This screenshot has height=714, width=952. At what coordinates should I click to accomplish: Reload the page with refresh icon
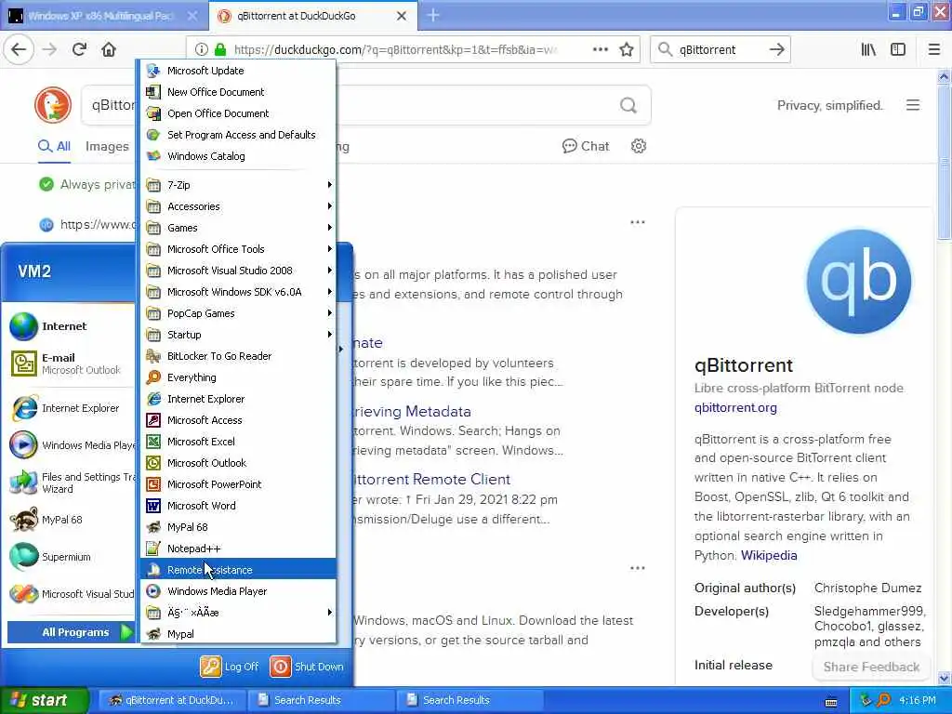[x=79, y=49]
